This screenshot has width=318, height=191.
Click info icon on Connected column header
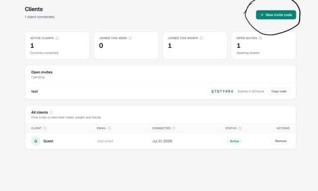pyautogui.click(x=174, y=128)
